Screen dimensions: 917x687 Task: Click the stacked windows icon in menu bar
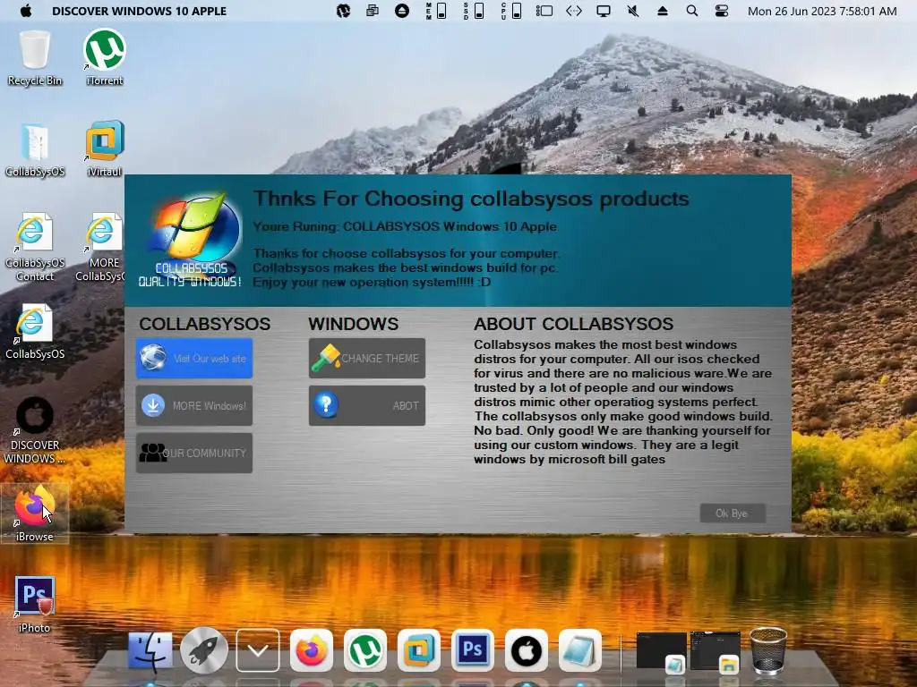click(x=372, y=11)
